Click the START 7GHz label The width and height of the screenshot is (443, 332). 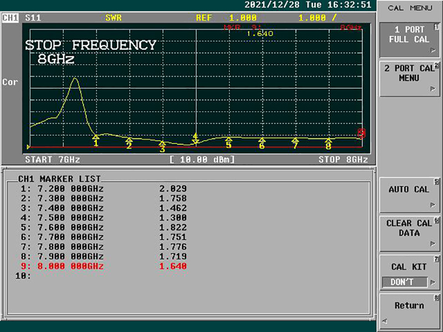click(53, 159)
